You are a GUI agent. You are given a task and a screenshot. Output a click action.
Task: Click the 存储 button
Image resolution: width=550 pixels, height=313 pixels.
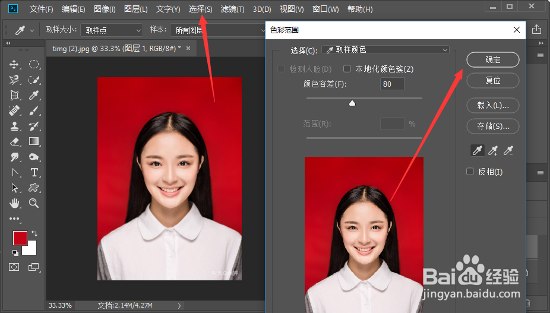(x=493, y=127)
